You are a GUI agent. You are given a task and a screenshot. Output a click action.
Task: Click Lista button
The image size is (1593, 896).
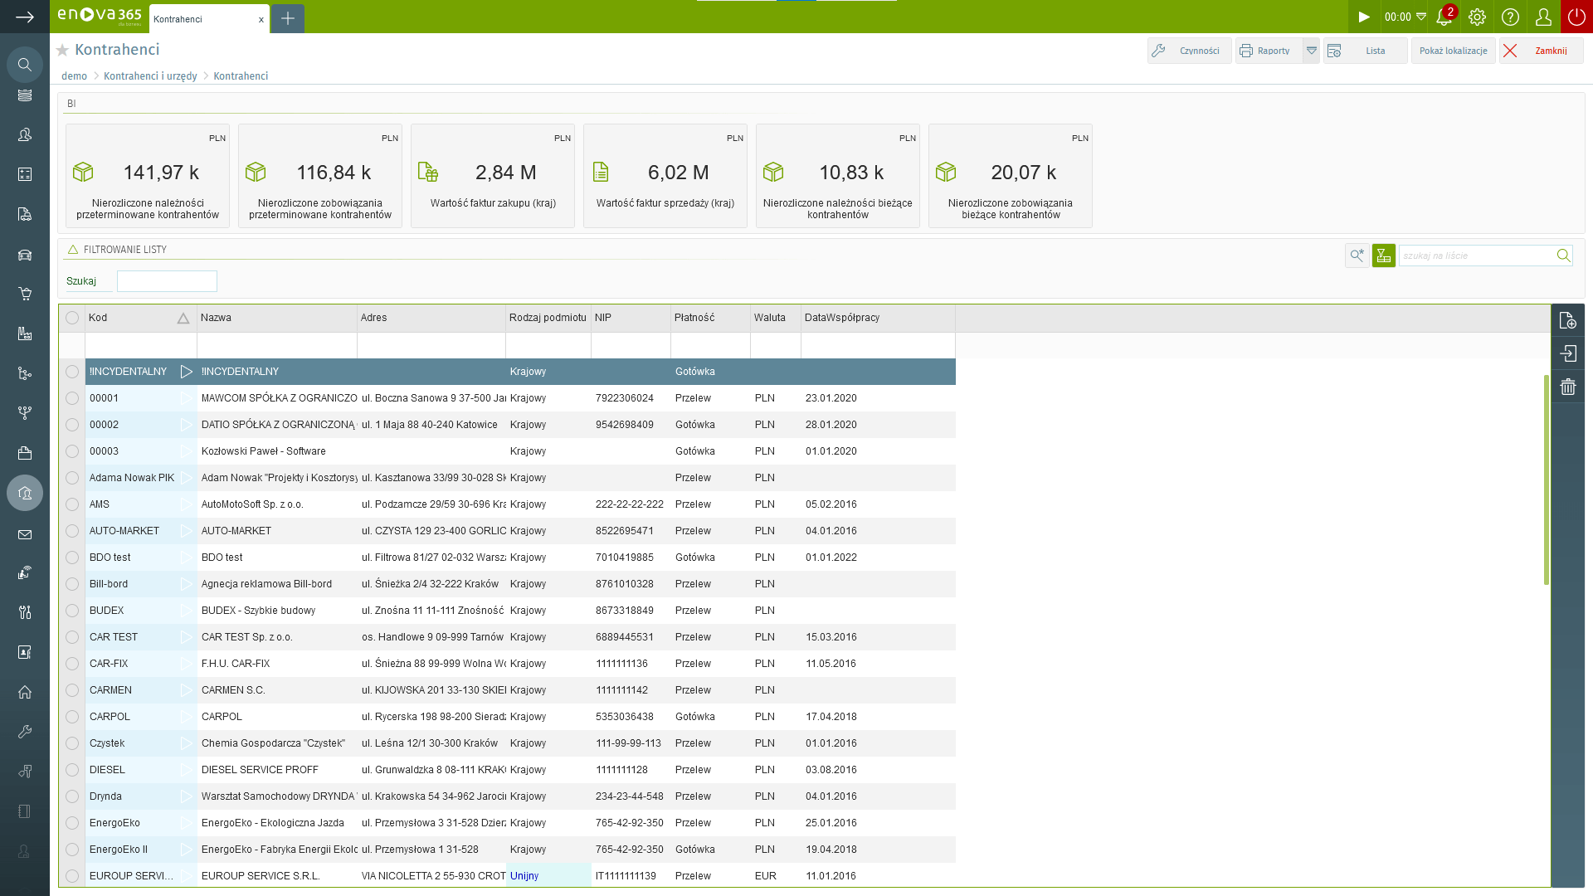click(1365, 51)
